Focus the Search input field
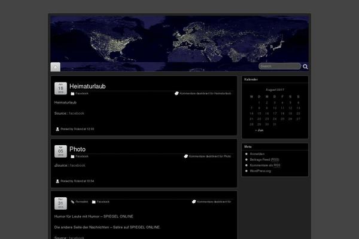Image resolution: width=359 pixels, height=239 pixels. 279,66
